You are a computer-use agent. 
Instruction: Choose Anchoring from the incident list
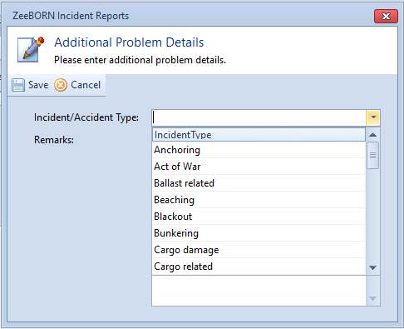coord(259,150)
